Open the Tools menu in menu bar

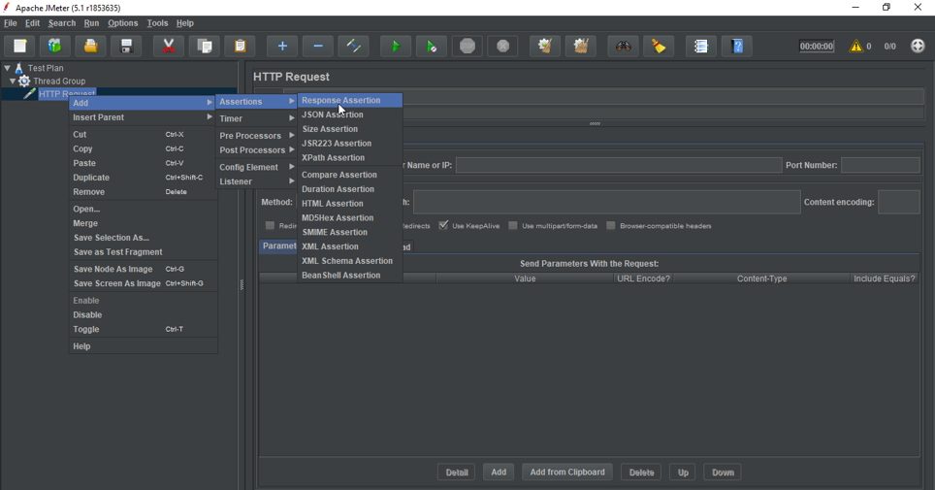[x=157, y=23]
